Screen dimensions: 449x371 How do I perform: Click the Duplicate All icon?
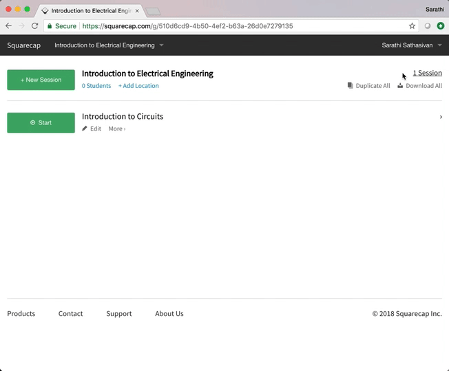point(351,86)
